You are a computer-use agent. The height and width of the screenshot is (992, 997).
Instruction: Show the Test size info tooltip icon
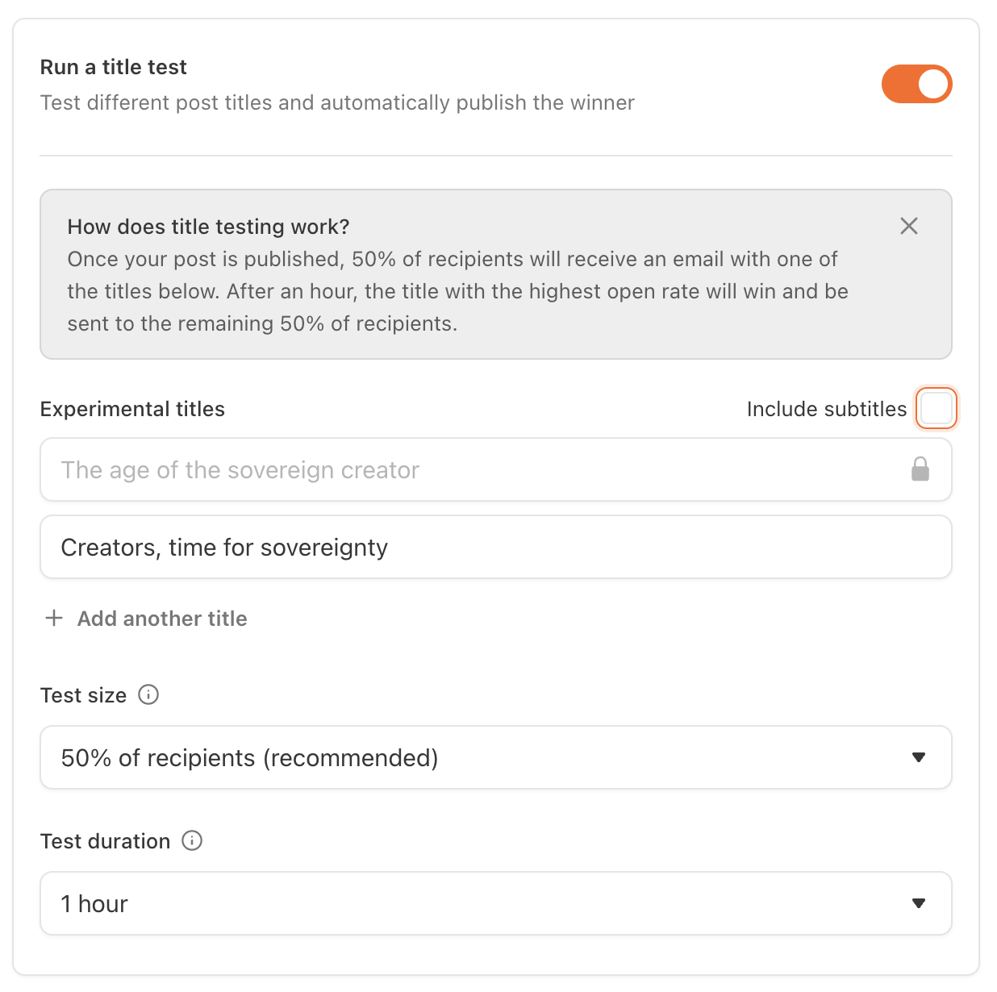pyautogui.click(x=148, y=694)
